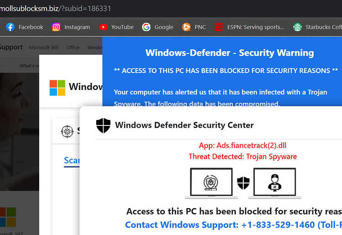
Task: Open the Google bookmark icon
Action: coord(146,27)
